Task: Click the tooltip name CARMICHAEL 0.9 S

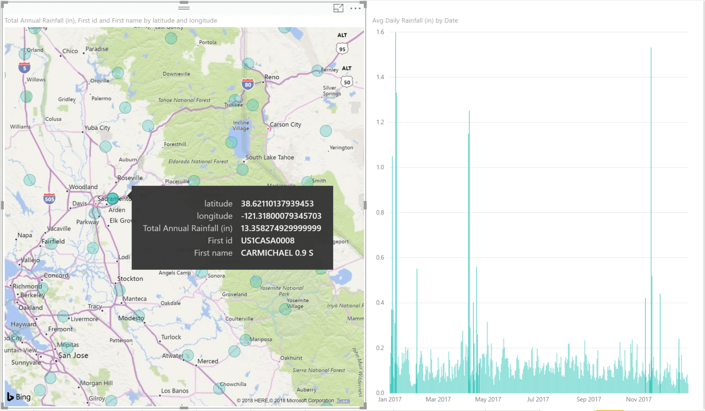Action: (x=277, y=253)
